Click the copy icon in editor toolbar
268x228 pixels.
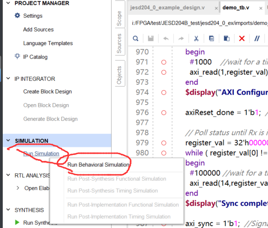click(212, 38)
